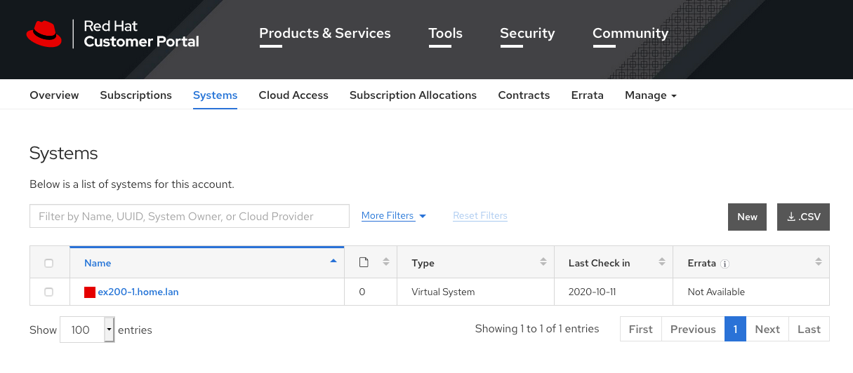
Task: Focus the Filter by Name, UUID search field
Action: (190, 216)
